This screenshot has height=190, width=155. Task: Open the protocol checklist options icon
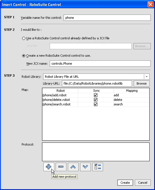coord(98,167)
